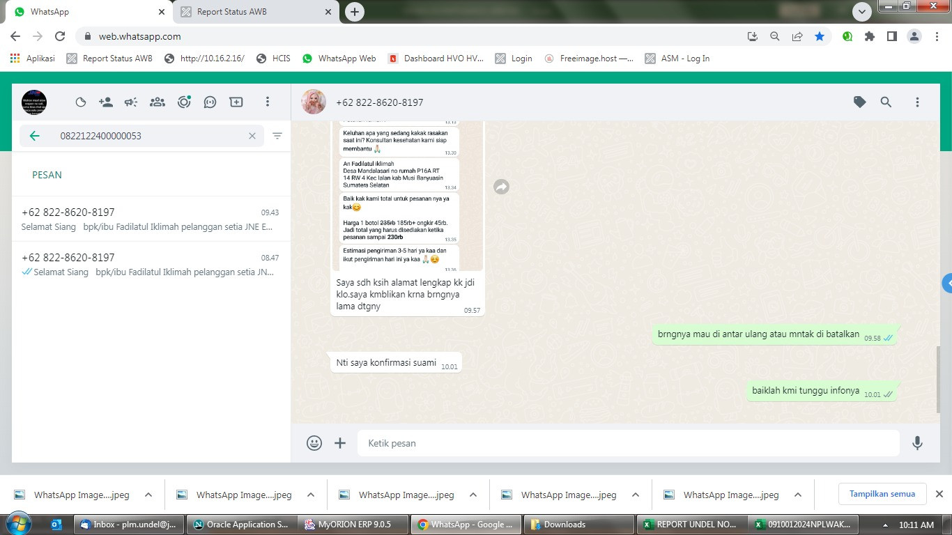The width and height of the screenshot is (952, 535).
Task: Clear the search text with X icon
Action: pos(252,136)
